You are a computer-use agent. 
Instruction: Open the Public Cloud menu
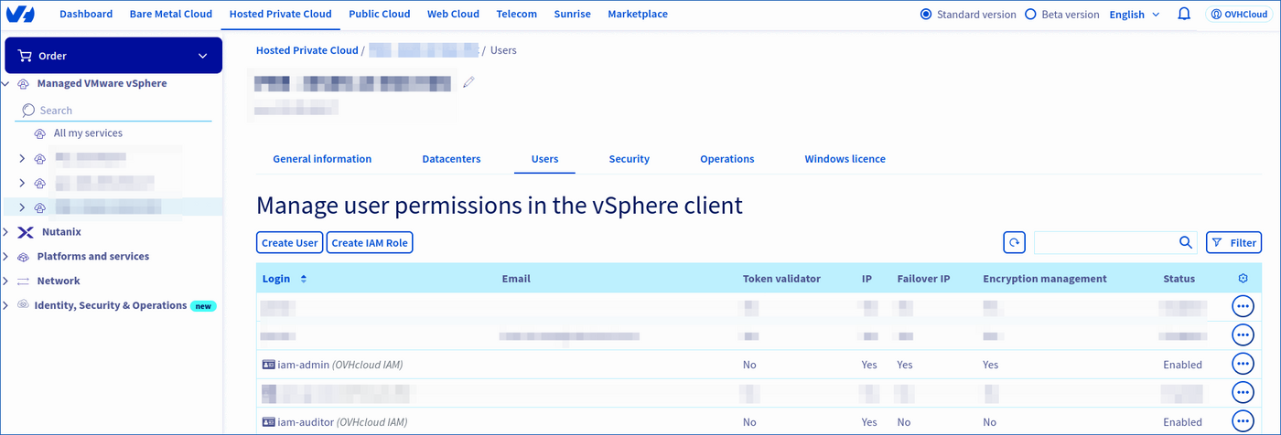coord(380,15)
